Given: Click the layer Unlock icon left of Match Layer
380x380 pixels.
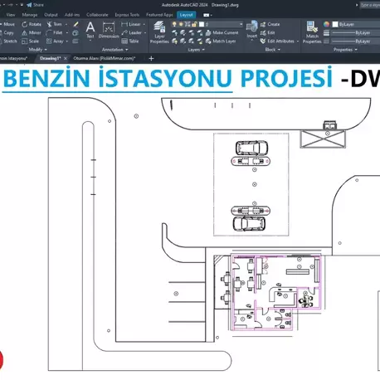Looking at the screenshot, I should coord(200,41).
